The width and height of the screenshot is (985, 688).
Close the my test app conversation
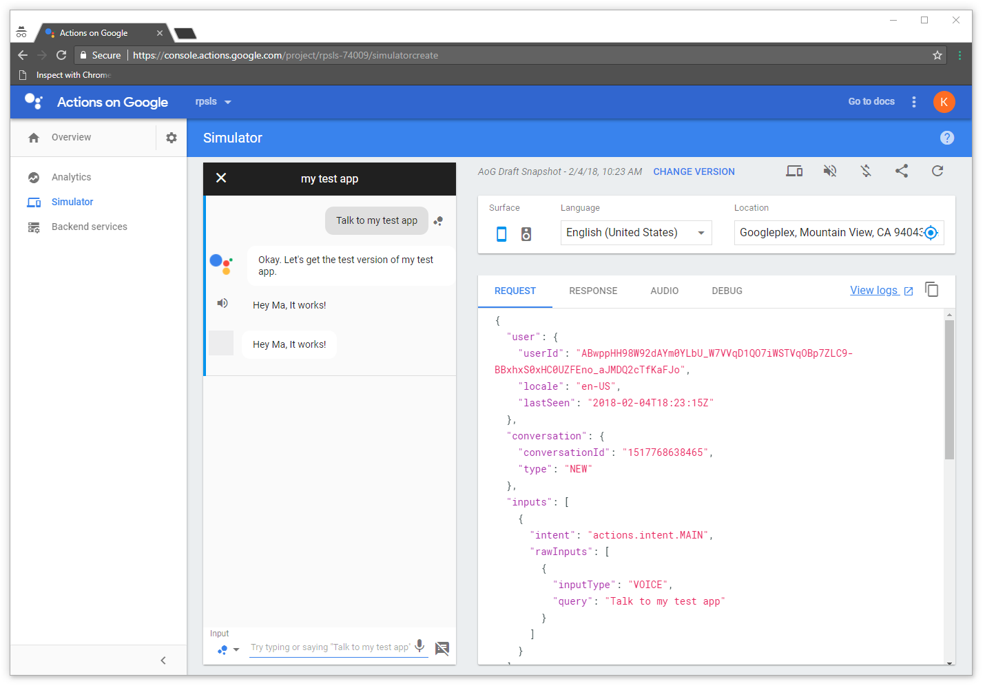point(221,178)
